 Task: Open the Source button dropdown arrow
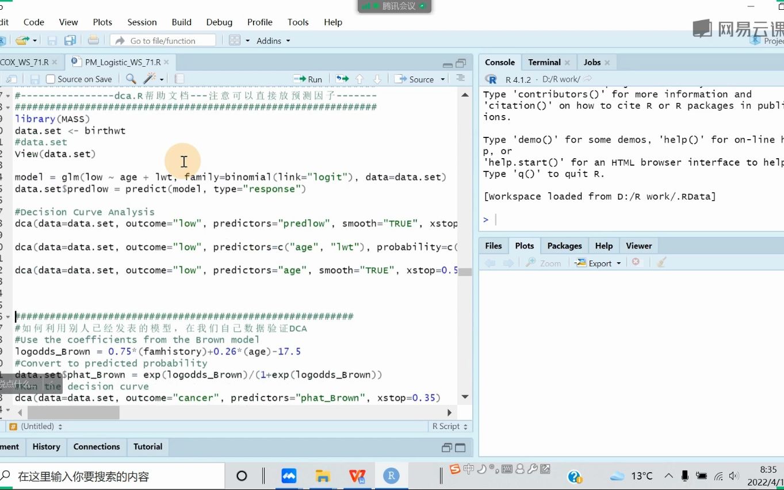443,79
